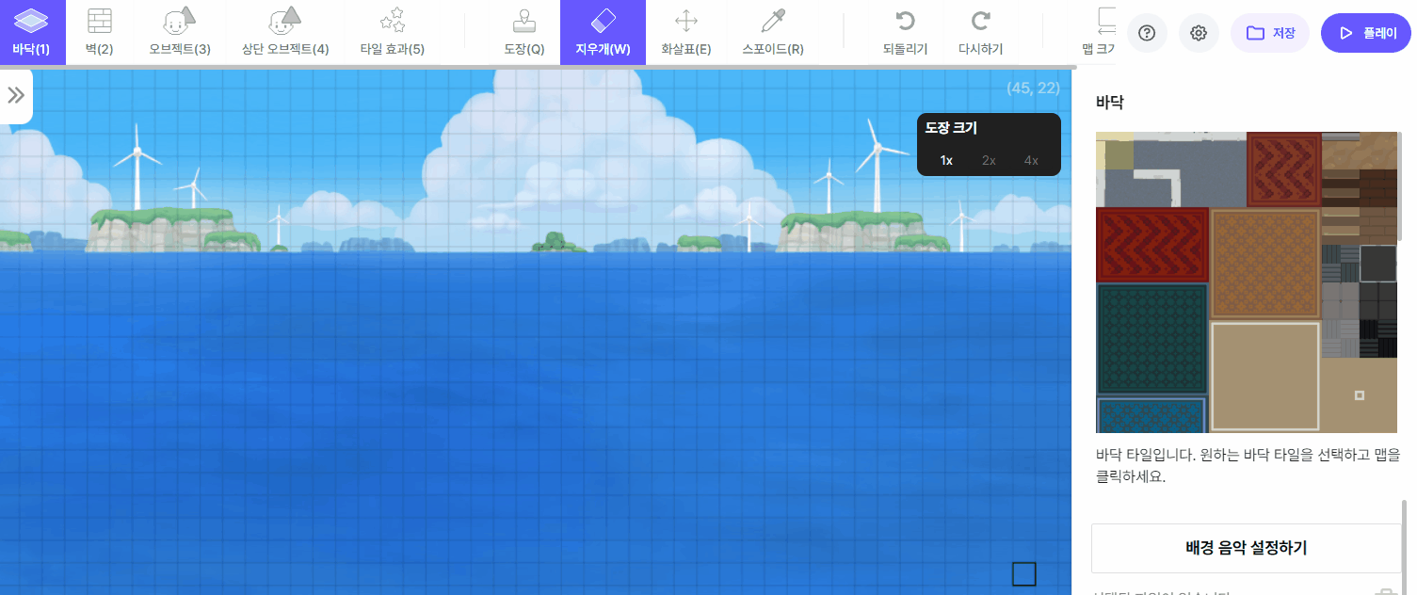
Task: Pick the 스포이드(R) eyedropper tool
Action: pos(773,33)
